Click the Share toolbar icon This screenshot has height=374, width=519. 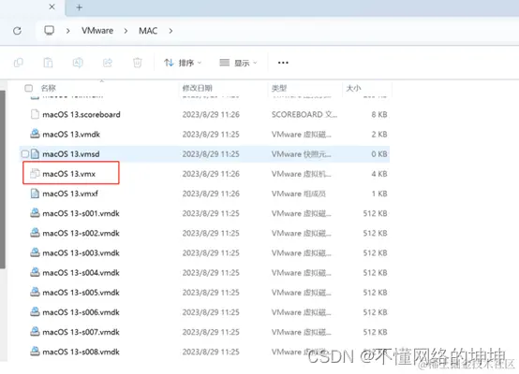tap(108, 63)
